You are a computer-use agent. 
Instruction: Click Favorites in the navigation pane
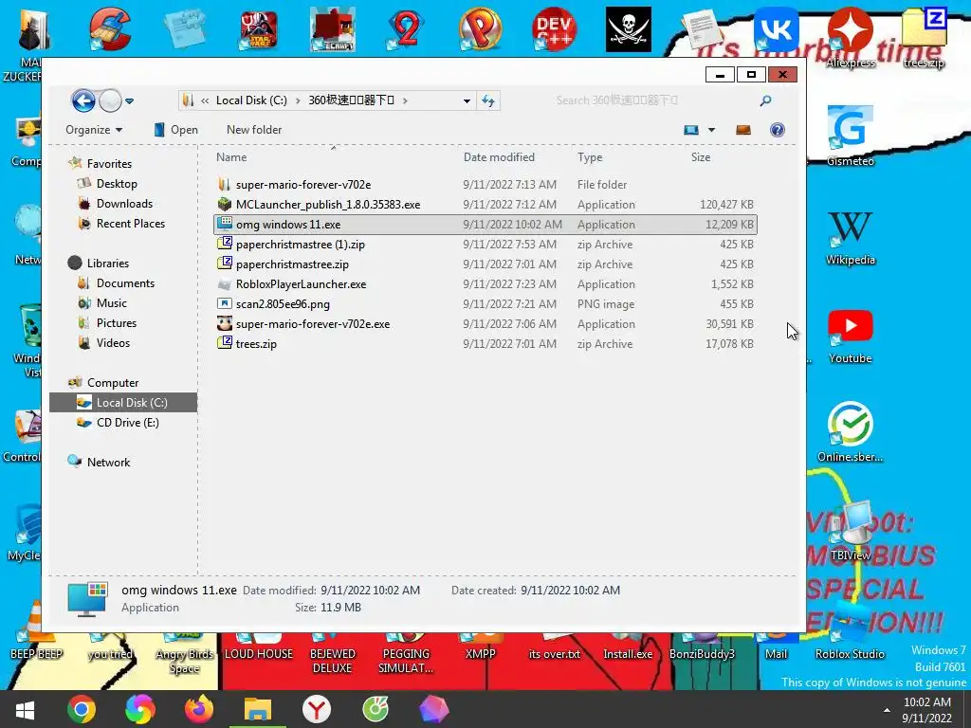click(109, 163)
